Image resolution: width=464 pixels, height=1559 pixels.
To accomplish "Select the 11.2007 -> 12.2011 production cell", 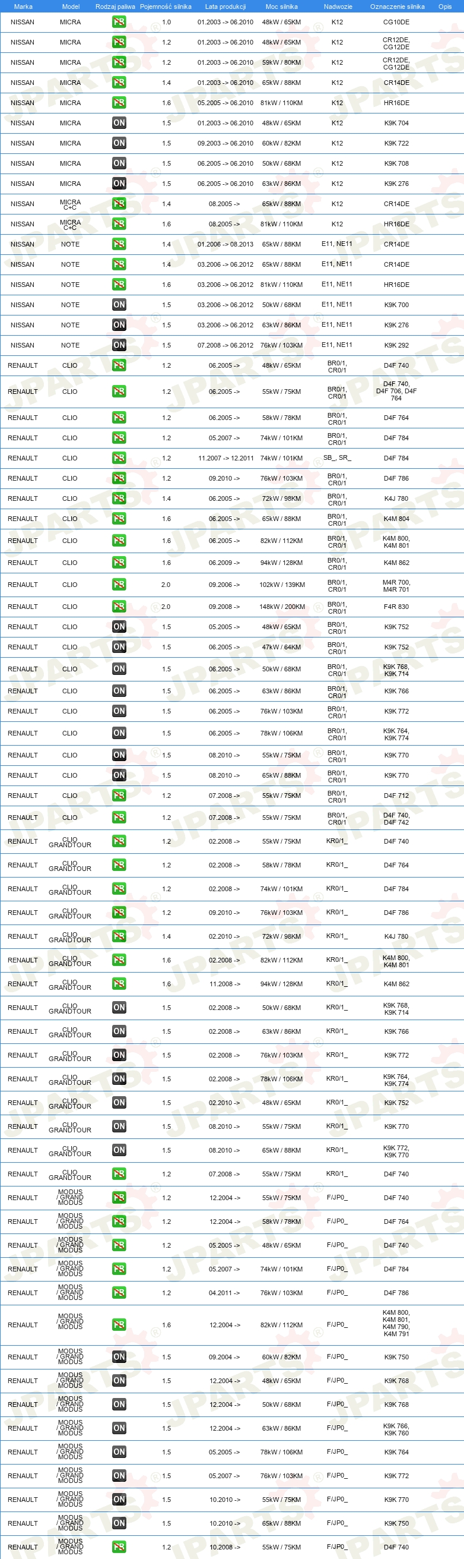I will click(225, 458).
